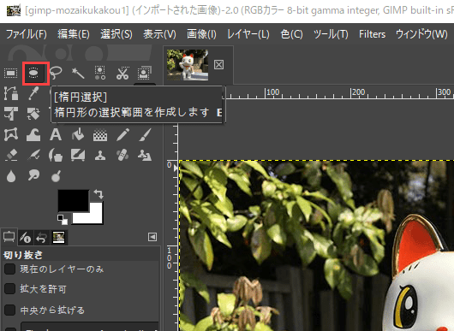Select the Airbrush tool
Image resolution: width=454 pixels, height=331 pixels.
(33, 155)
